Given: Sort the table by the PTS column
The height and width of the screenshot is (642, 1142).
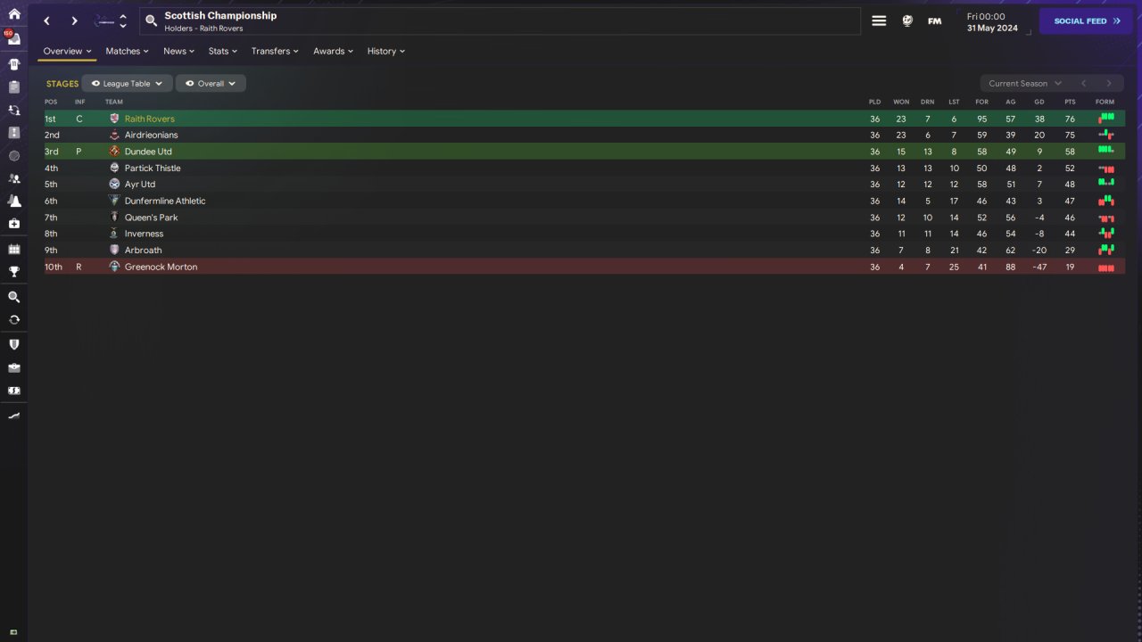Looking at the screenshot, I should click(x=1070, y=102).
